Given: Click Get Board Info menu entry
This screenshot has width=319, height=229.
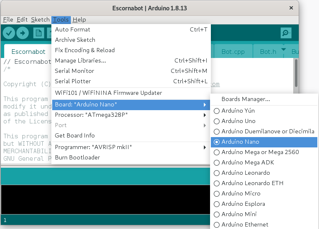Looking at the screenshot, I should (x=75, y=135).
